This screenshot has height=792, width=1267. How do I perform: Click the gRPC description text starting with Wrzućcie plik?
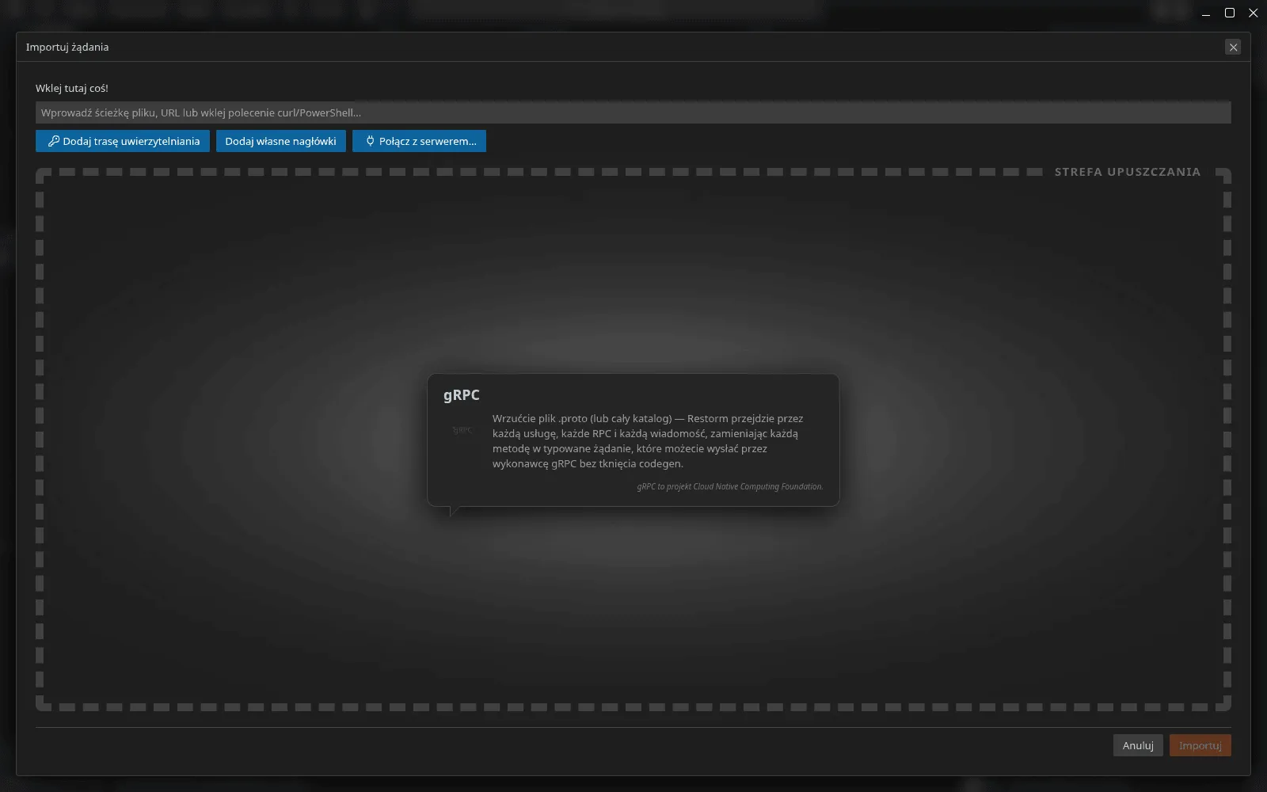[648, 441]
